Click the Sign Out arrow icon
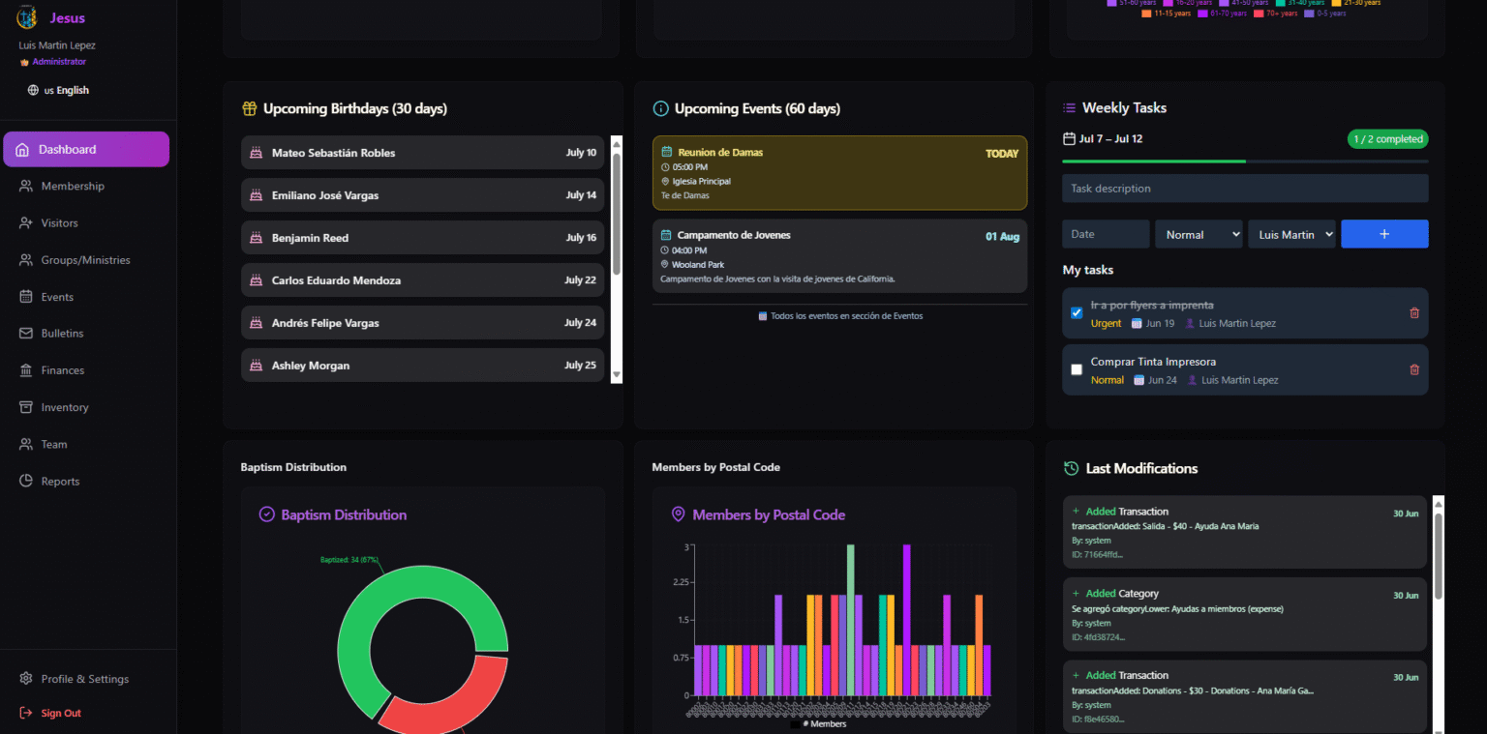The width and height of the screenshot is (1487, 734). [x=25, y=713]
